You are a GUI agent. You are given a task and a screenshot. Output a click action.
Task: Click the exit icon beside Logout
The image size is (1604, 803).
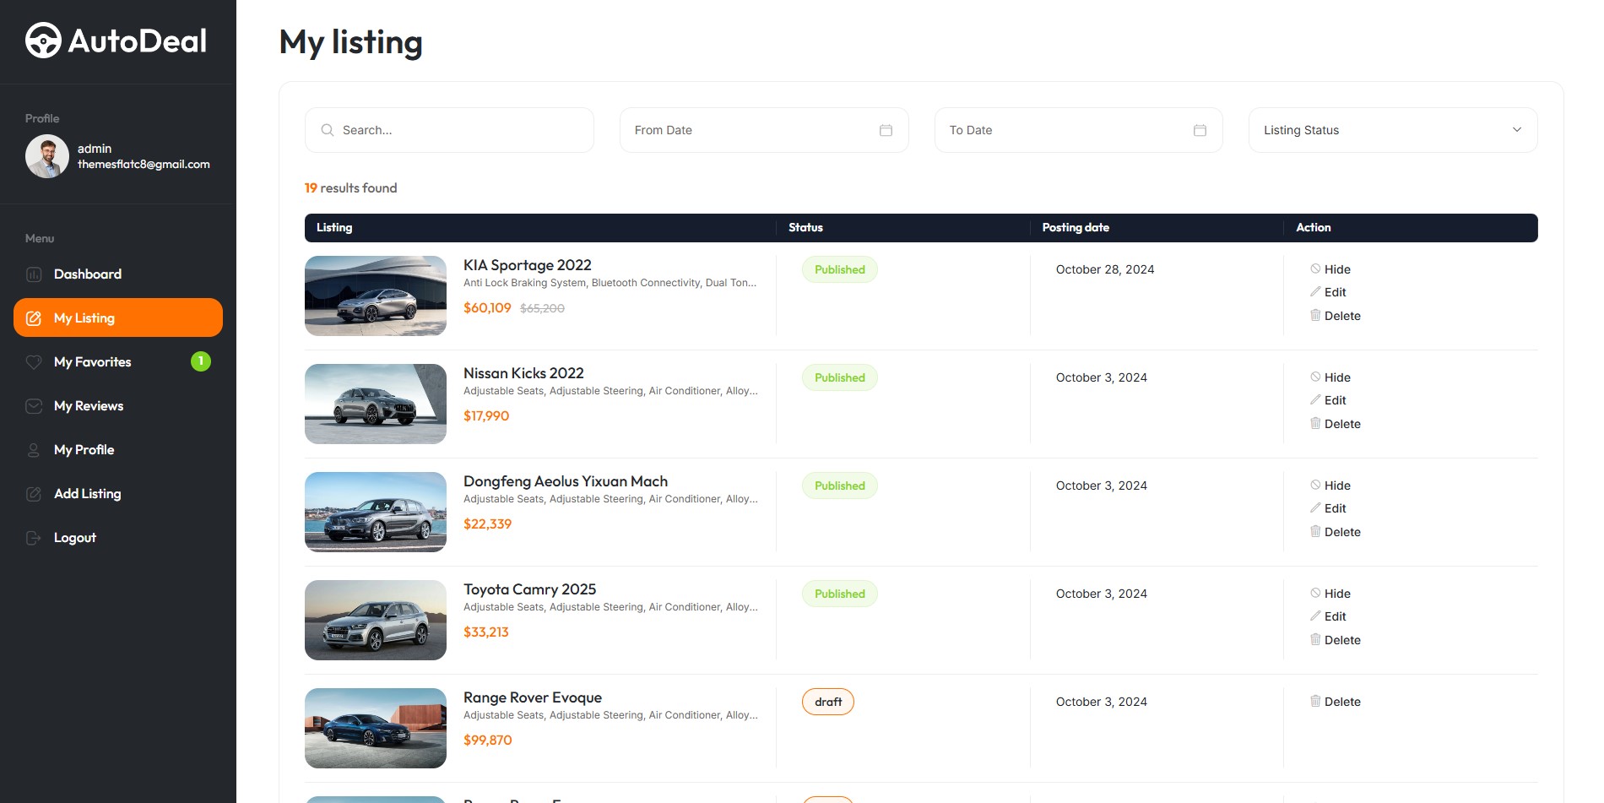point(34,538)
